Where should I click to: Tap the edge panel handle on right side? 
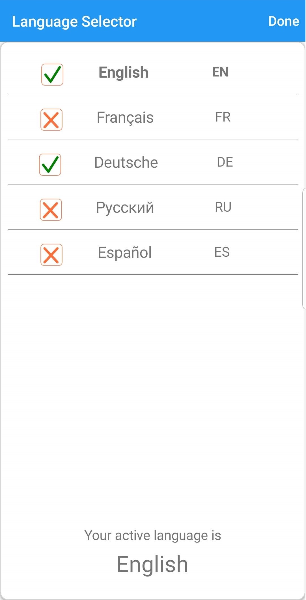point(304,249)
